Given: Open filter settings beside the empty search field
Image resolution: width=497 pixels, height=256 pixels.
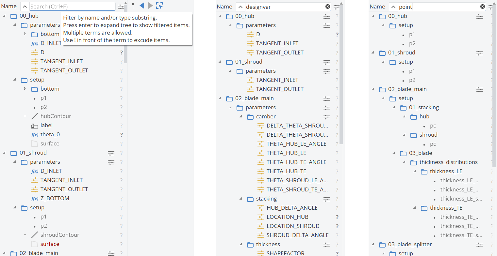Looking at the screenshot, I should coord(121,7).
